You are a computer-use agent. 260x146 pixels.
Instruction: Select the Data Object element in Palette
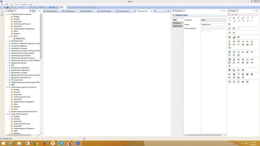point(238,55)
